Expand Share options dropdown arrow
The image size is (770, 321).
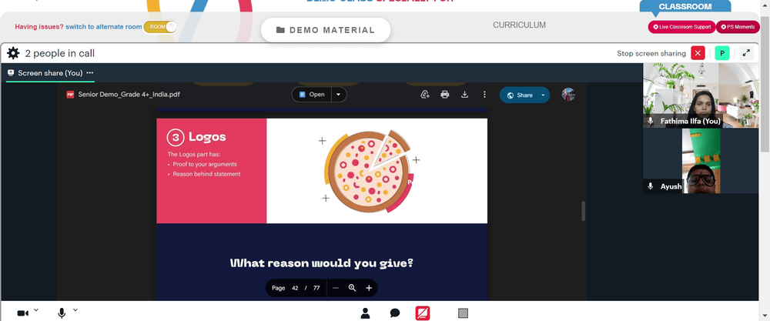coord(543,95)
